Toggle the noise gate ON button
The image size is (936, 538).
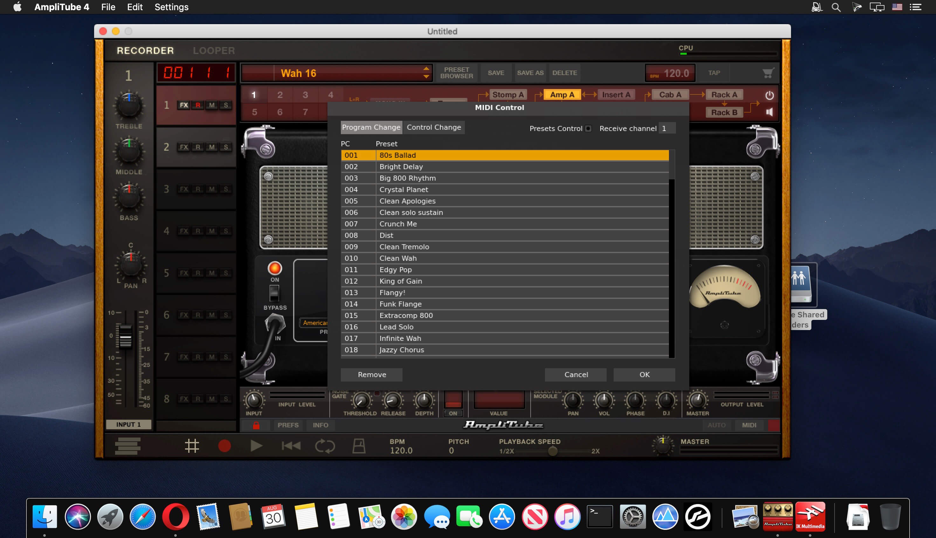click(453, 413)
